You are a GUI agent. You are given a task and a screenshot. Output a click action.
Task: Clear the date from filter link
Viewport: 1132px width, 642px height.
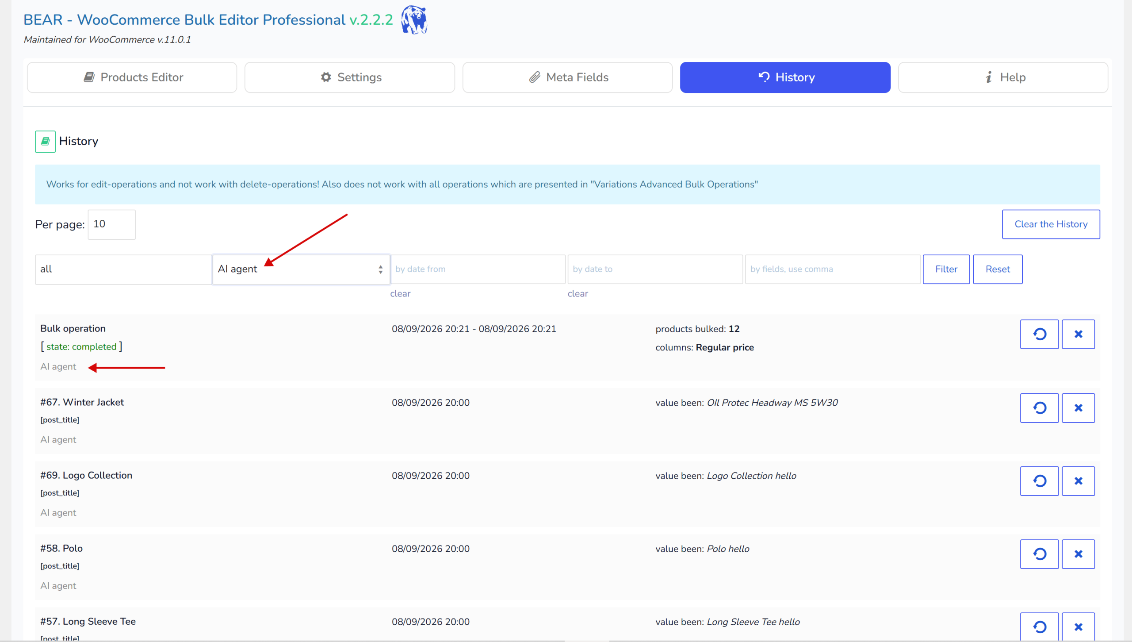pos(400,294)
